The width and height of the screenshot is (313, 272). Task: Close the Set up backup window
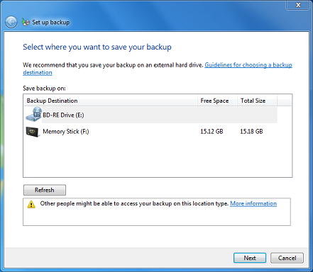pyautogui.click(x=298, y=5)
